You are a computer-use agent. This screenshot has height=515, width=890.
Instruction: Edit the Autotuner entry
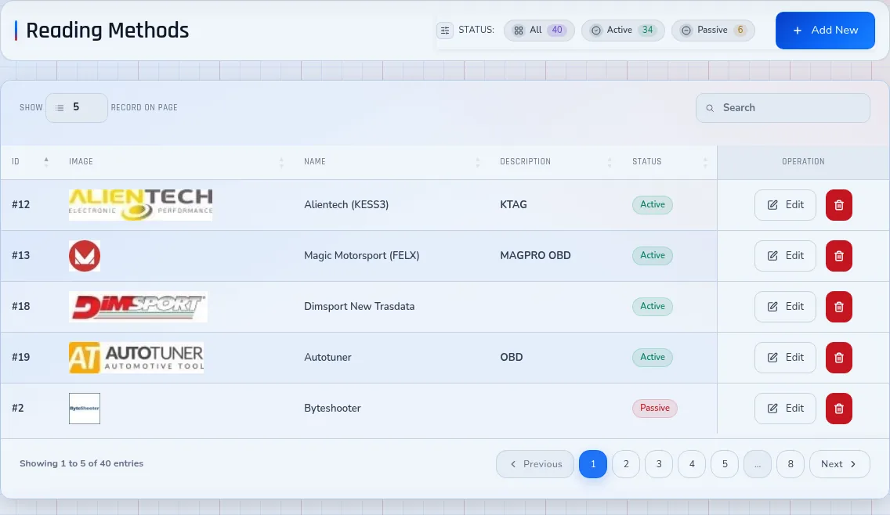pyautogui.click(x=785, y=358)
